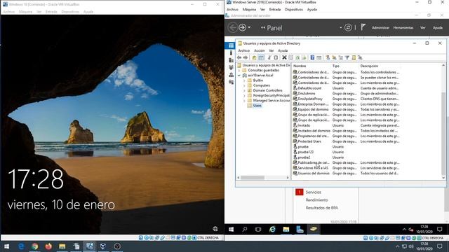449x252 pixels.
Task: Open File Explorer on the Windows Server taskbar
Action: 286,229
